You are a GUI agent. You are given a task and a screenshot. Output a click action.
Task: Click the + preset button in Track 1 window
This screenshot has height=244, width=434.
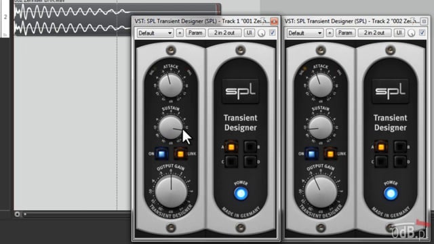pyautogui.click(x=180, y=33)
